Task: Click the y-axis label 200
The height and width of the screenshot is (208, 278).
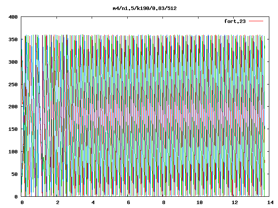Action: coord(13,107)
